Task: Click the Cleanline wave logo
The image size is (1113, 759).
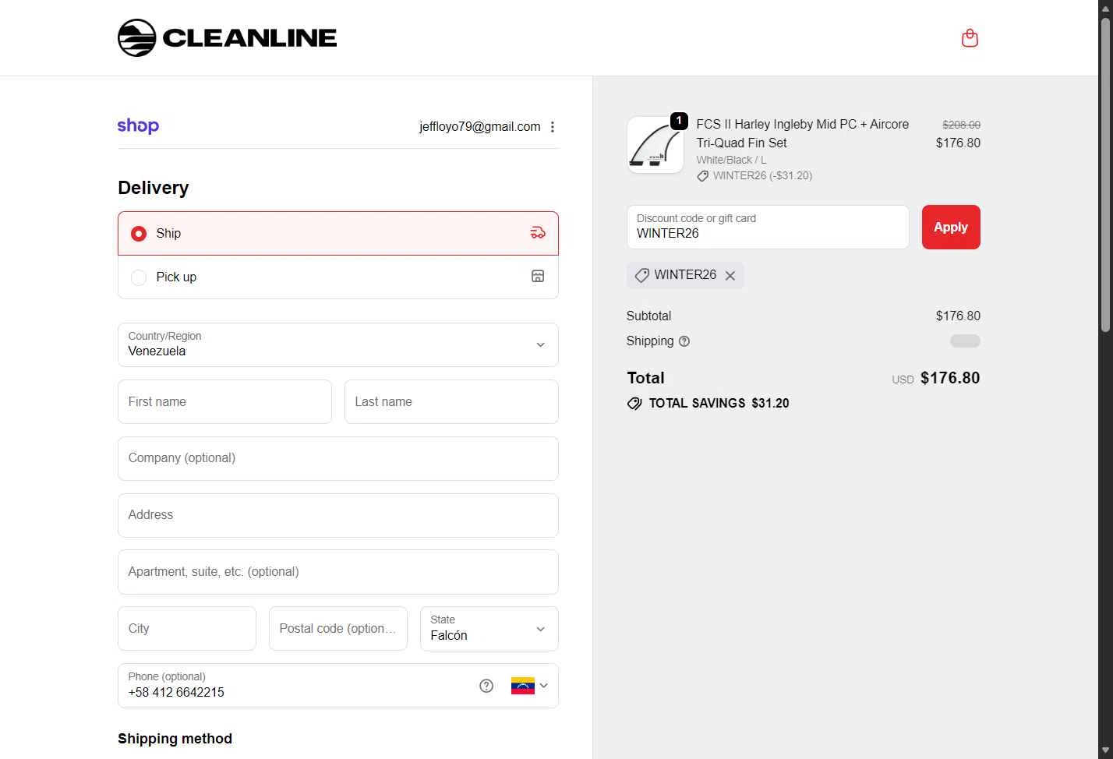Action: click(x=137, y=38)
